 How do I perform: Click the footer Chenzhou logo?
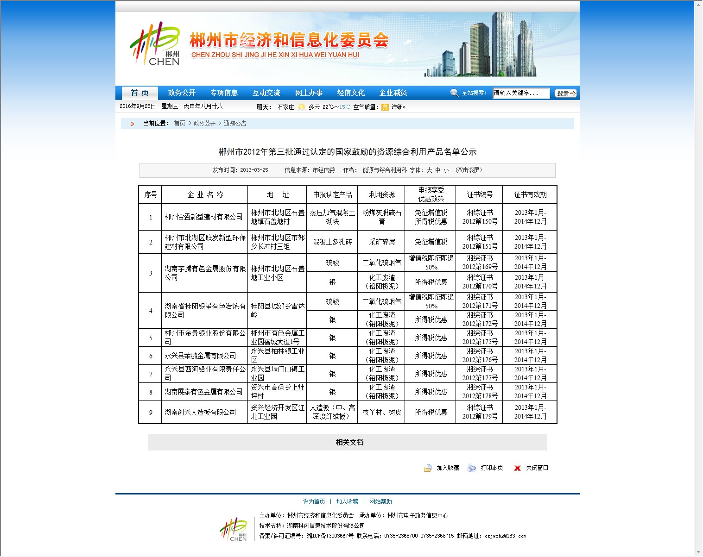point(234,529)
